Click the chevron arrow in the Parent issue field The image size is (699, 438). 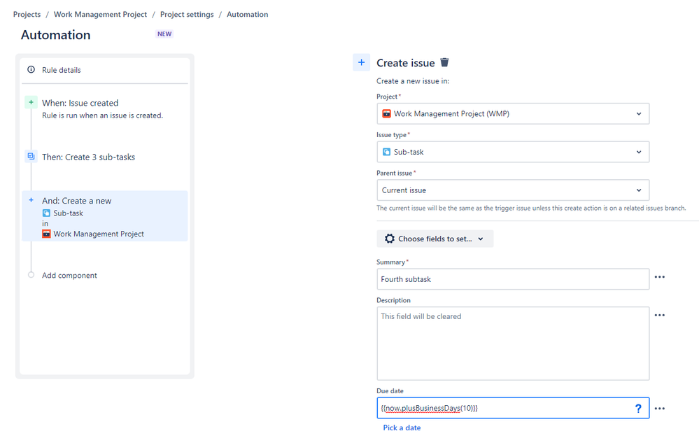click(639, 190)
